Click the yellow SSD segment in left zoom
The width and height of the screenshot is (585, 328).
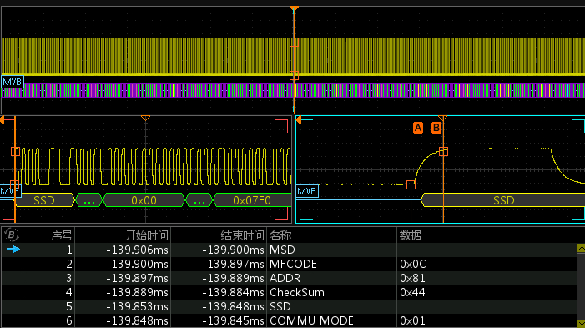[44, 200]
